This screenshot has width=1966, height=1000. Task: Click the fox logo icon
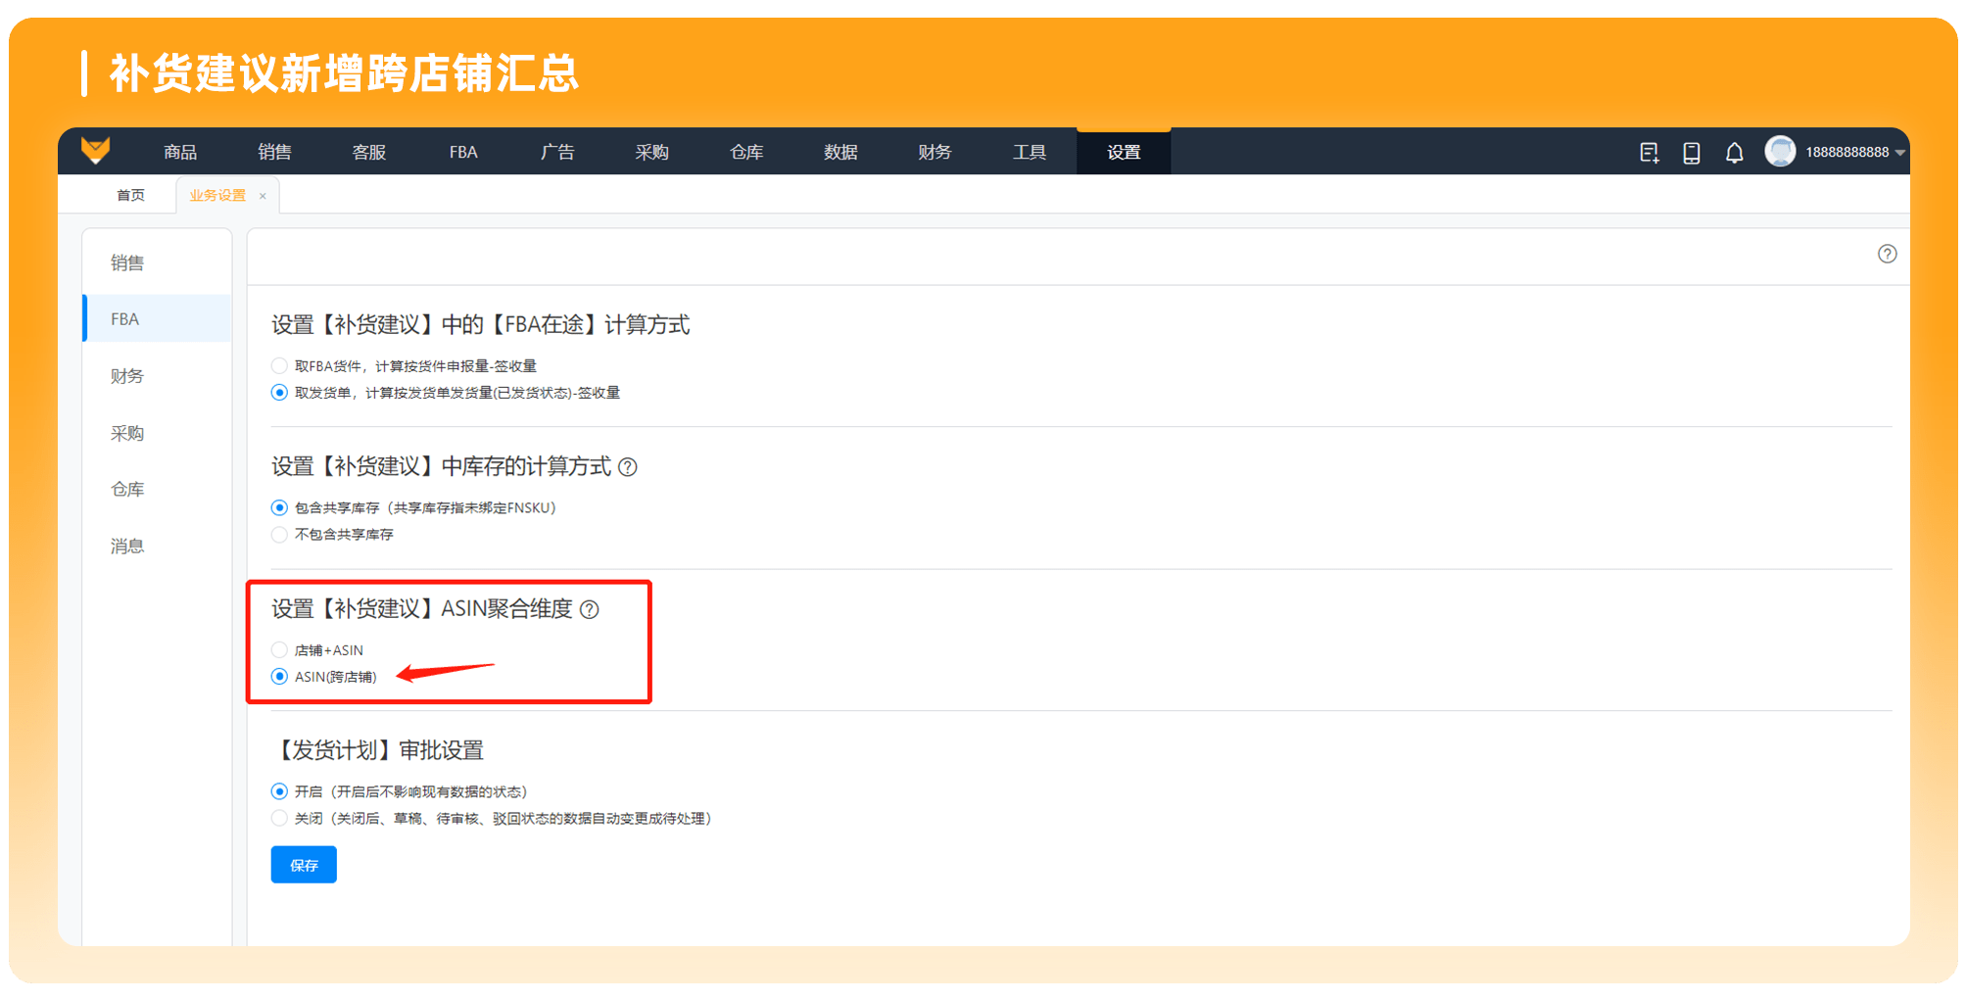pyautogui.click(x=95, y=151)
